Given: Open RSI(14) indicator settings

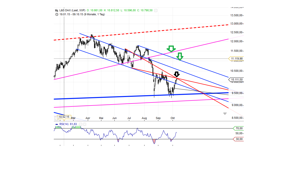Looking at the screenshot, I should (x=81, y=124).
